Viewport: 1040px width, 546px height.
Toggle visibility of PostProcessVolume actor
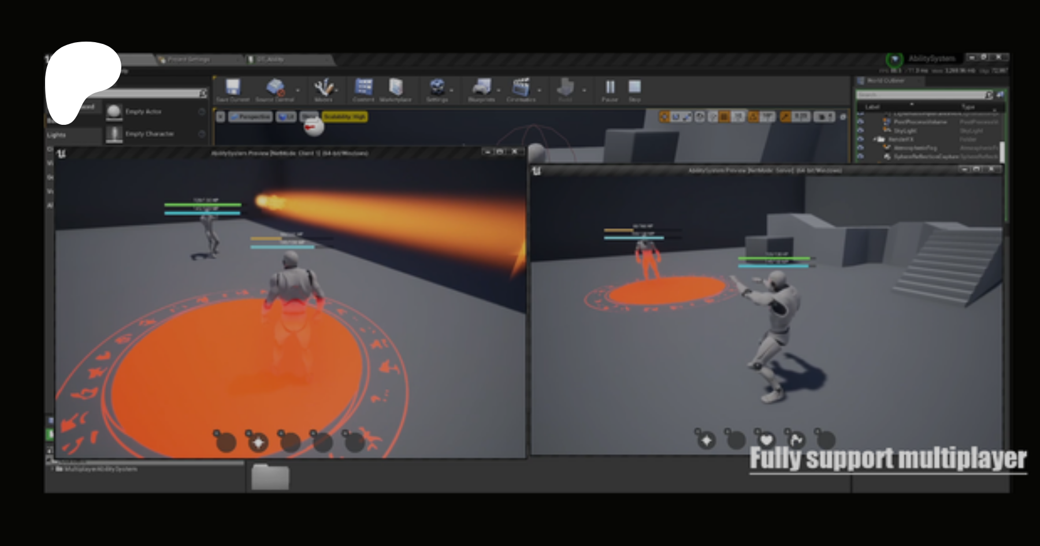tap(860, 122)
